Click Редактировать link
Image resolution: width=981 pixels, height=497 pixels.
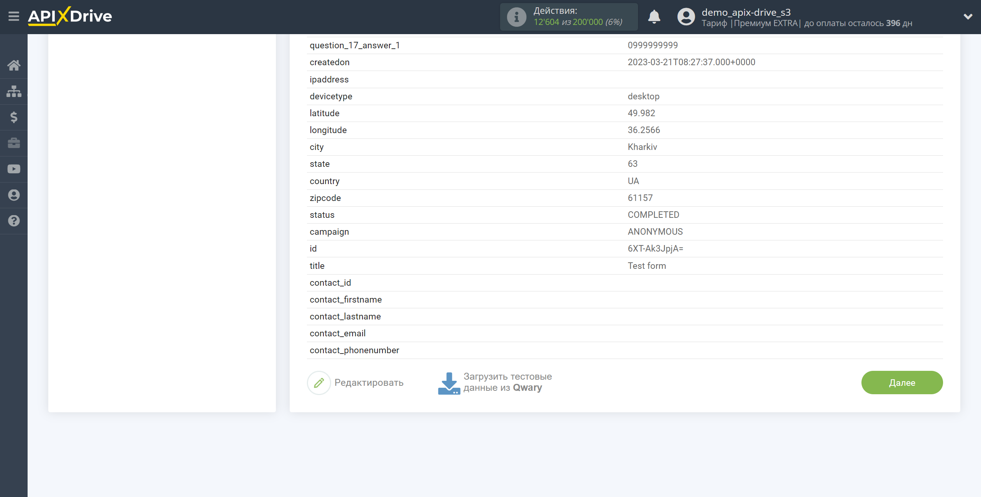coord(369,383)
